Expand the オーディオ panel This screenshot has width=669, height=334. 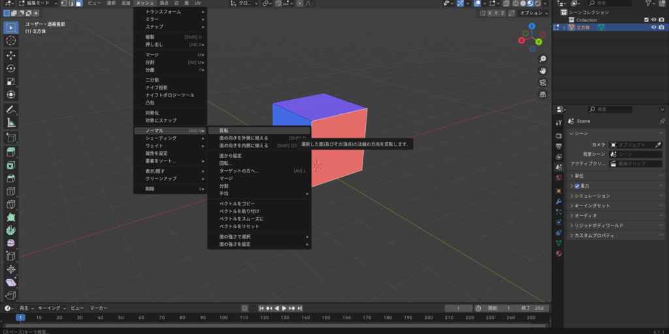(615, 215)
